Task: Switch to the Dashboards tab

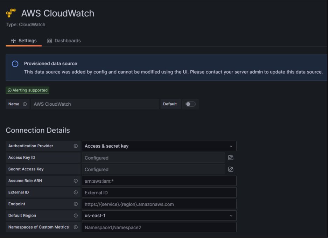Action: point(64,41)
